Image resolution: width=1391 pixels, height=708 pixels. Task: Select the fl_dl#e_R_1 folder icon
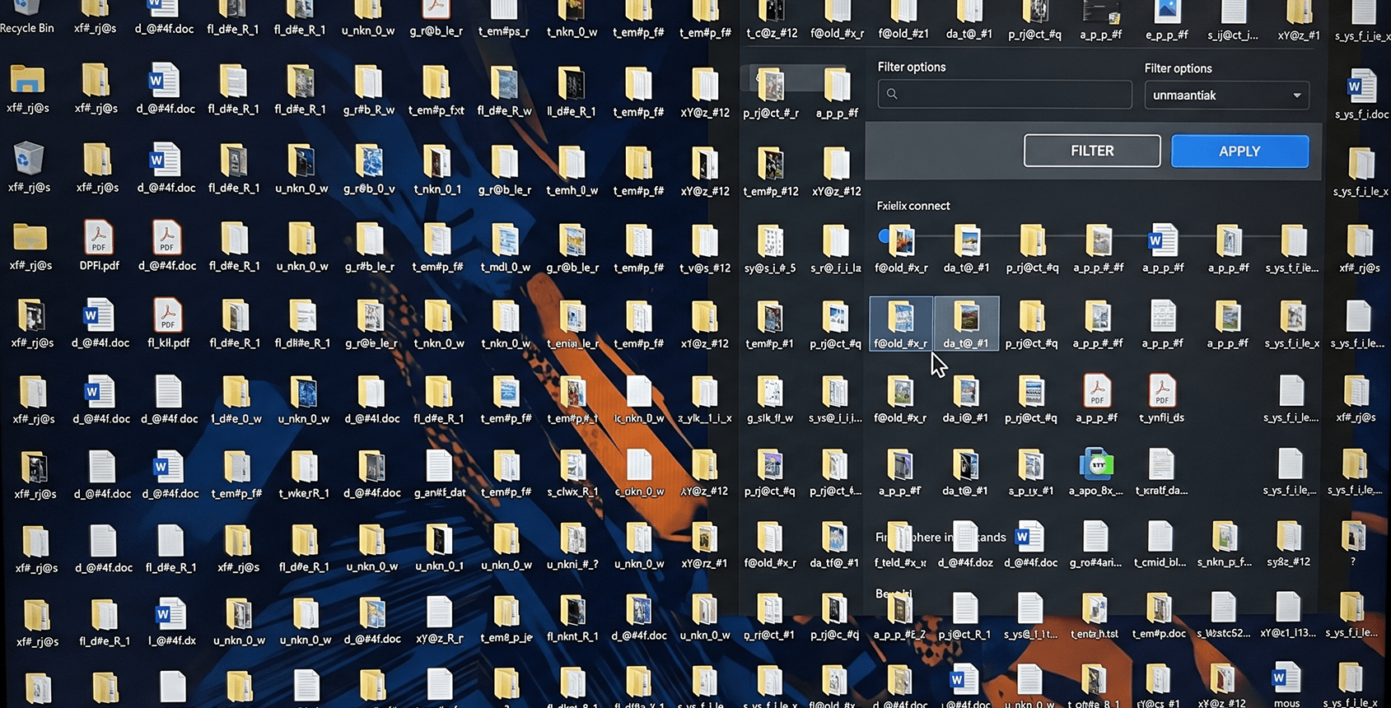click(x=302, y=317)
